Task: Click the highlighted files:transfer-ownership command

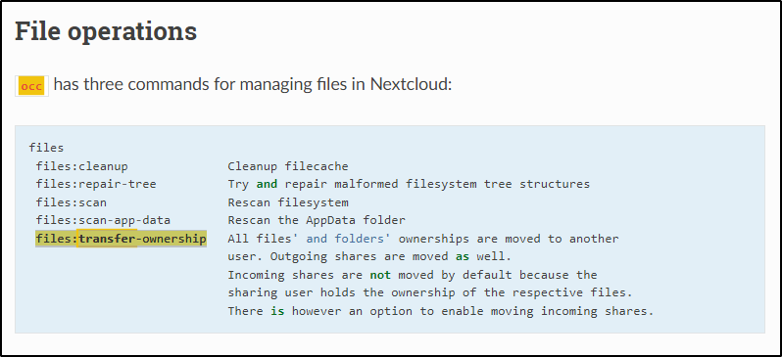Action: point(121,239)
